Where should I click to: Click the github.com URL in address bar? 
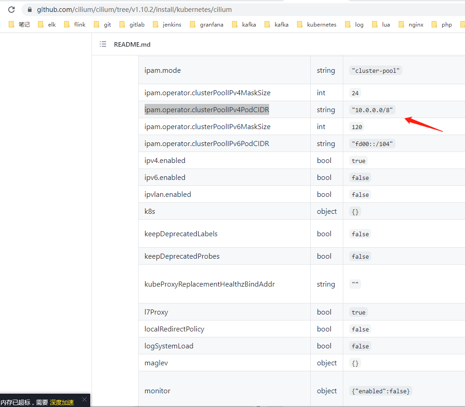point(135,10)
